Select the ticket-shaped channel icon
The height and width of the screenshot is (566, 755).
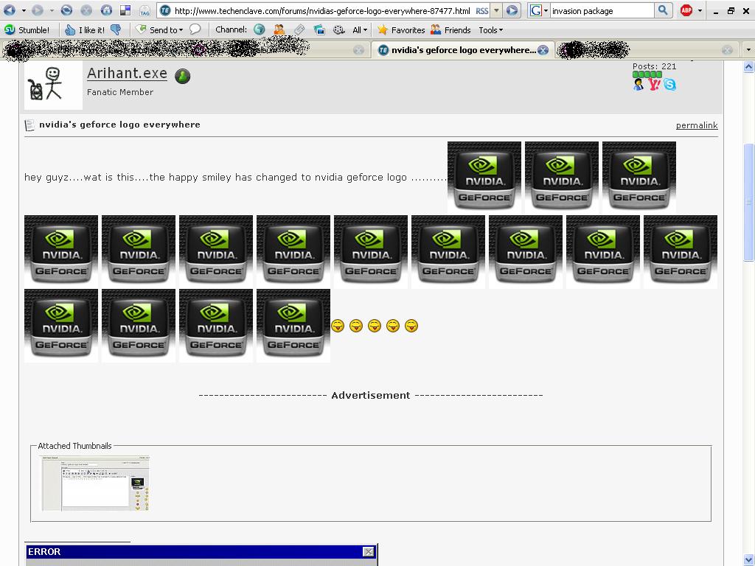(299, 29)
